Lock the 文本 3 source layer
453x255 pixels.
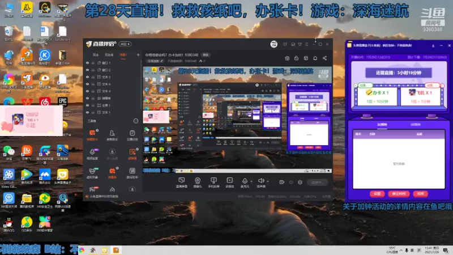(93, 77)
